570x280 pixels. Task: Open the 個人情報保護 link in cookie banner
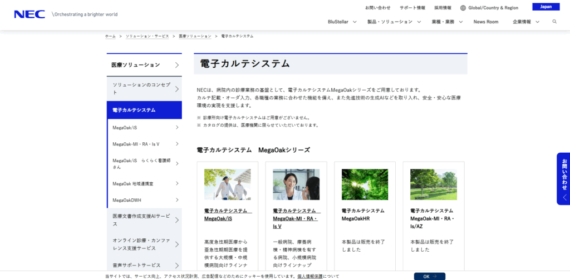click(309, 276)
